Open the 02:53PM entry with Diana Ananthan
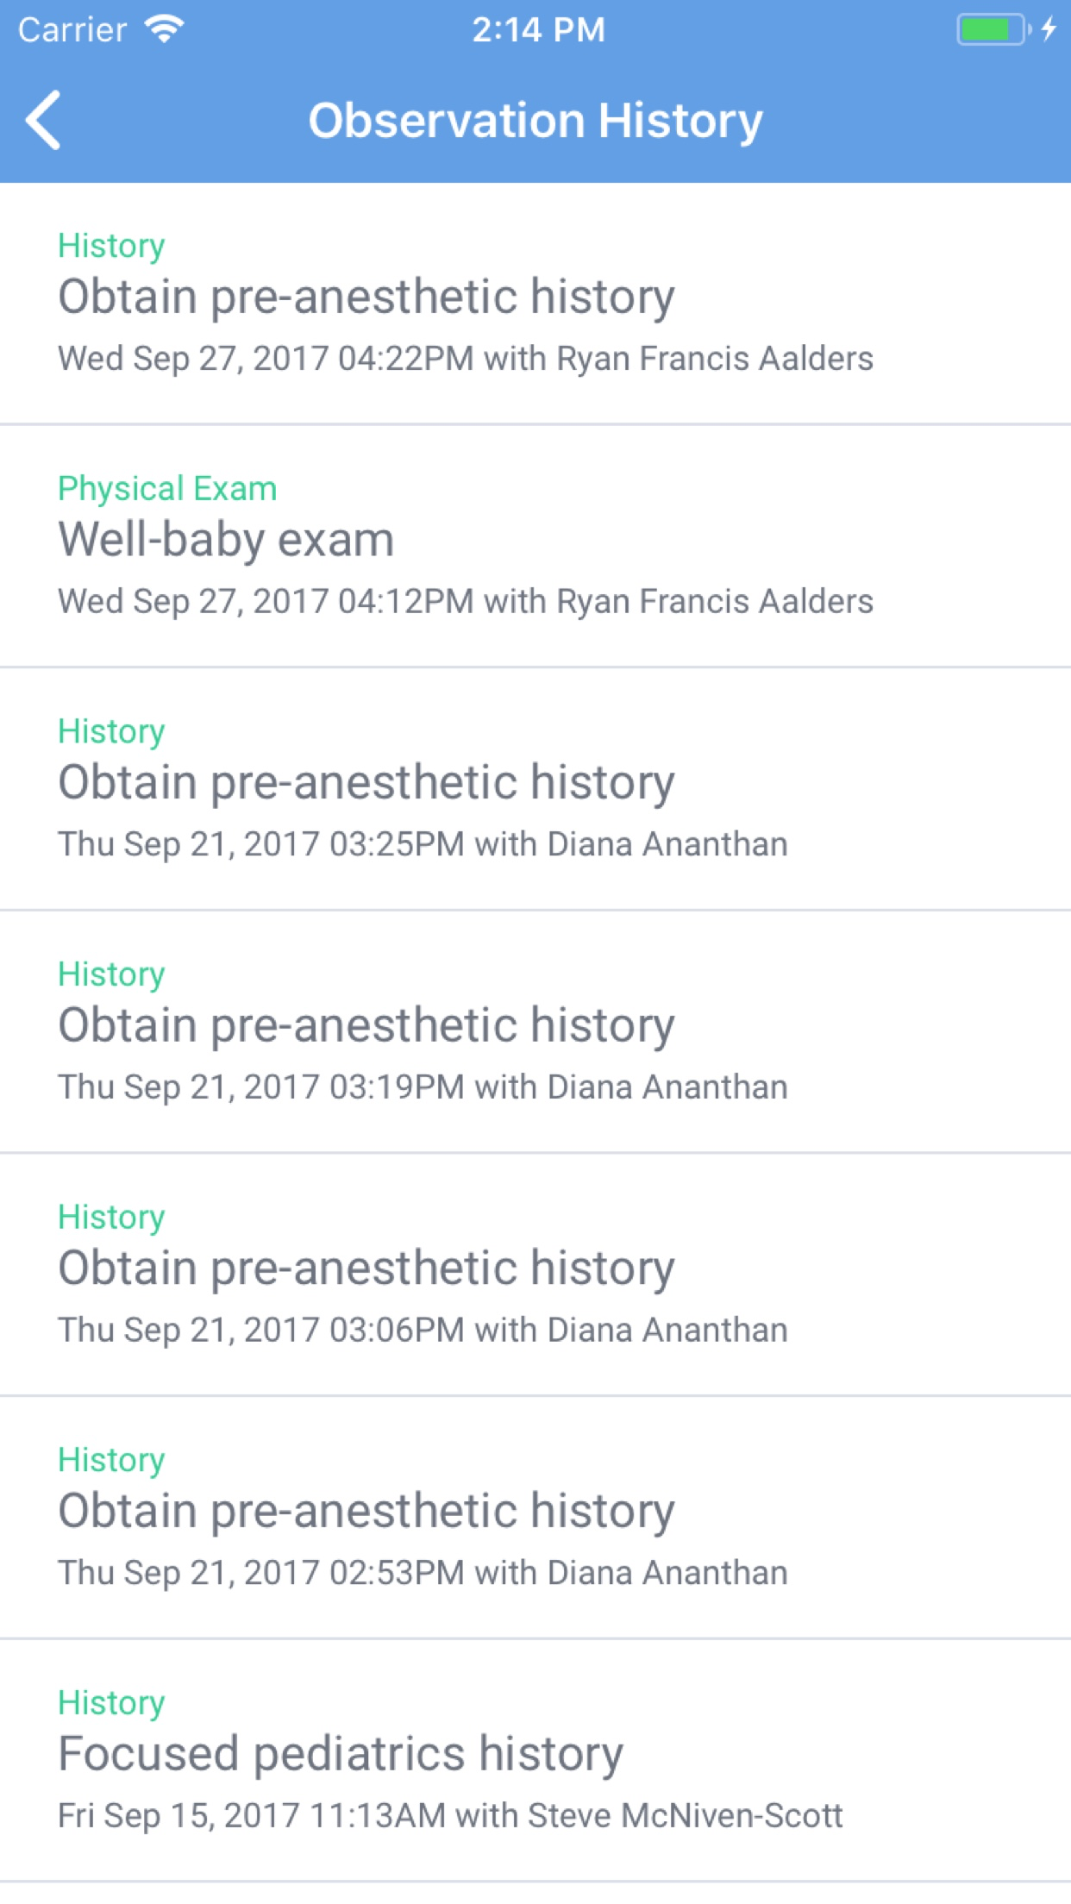This screenshot has width=1071, height=1904. (366, 1510)
